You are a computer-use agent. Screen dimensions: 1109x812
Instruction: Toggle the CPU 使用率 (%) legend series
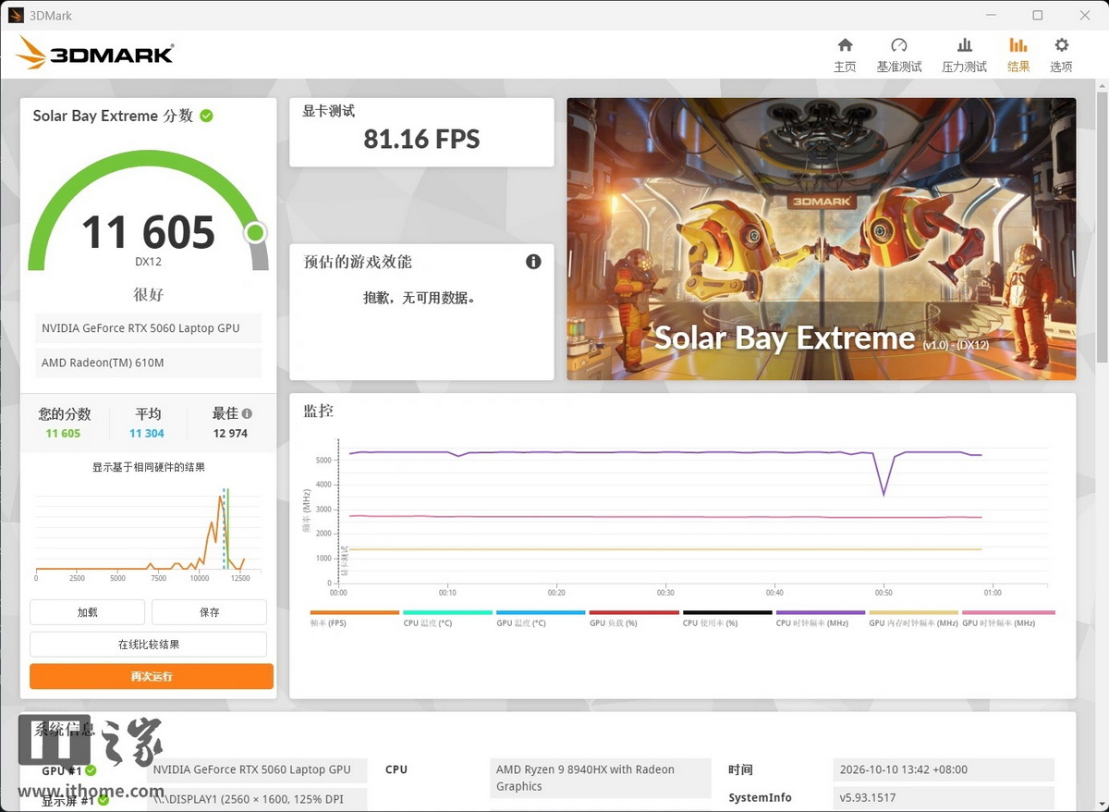pyautogui.click(x=727, y=618)
